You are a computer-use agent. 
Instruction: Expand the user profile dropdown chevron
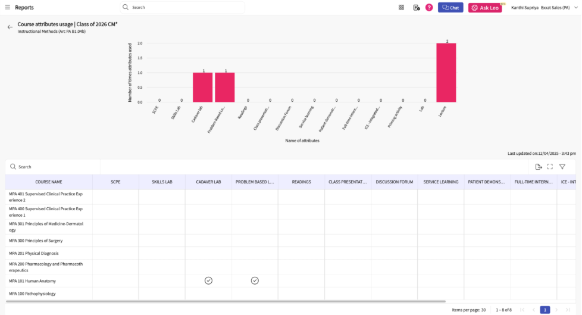pyautogui.click(x=575, y=7)
